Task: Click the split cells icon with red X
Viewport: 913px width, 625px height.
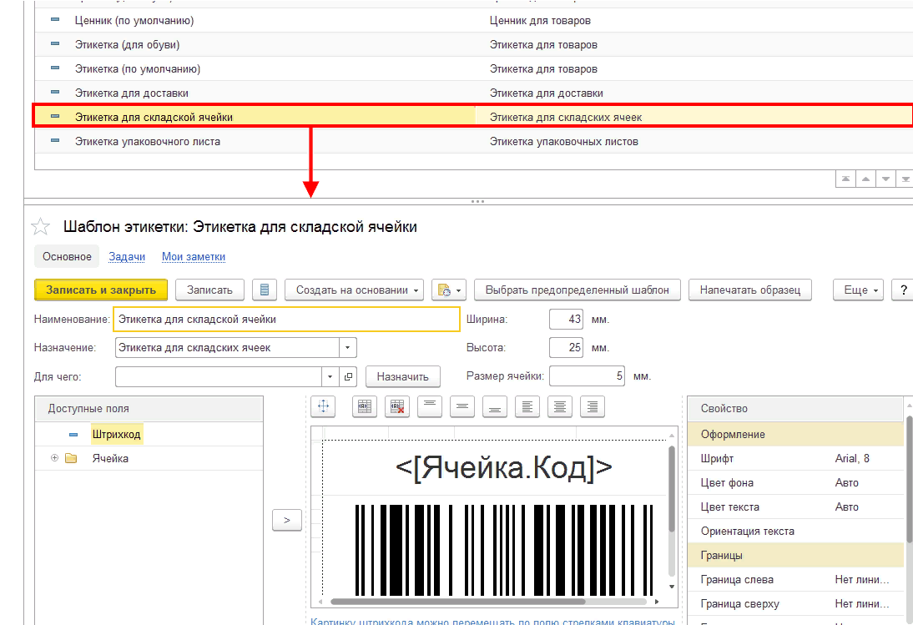Action: (396, 406)
